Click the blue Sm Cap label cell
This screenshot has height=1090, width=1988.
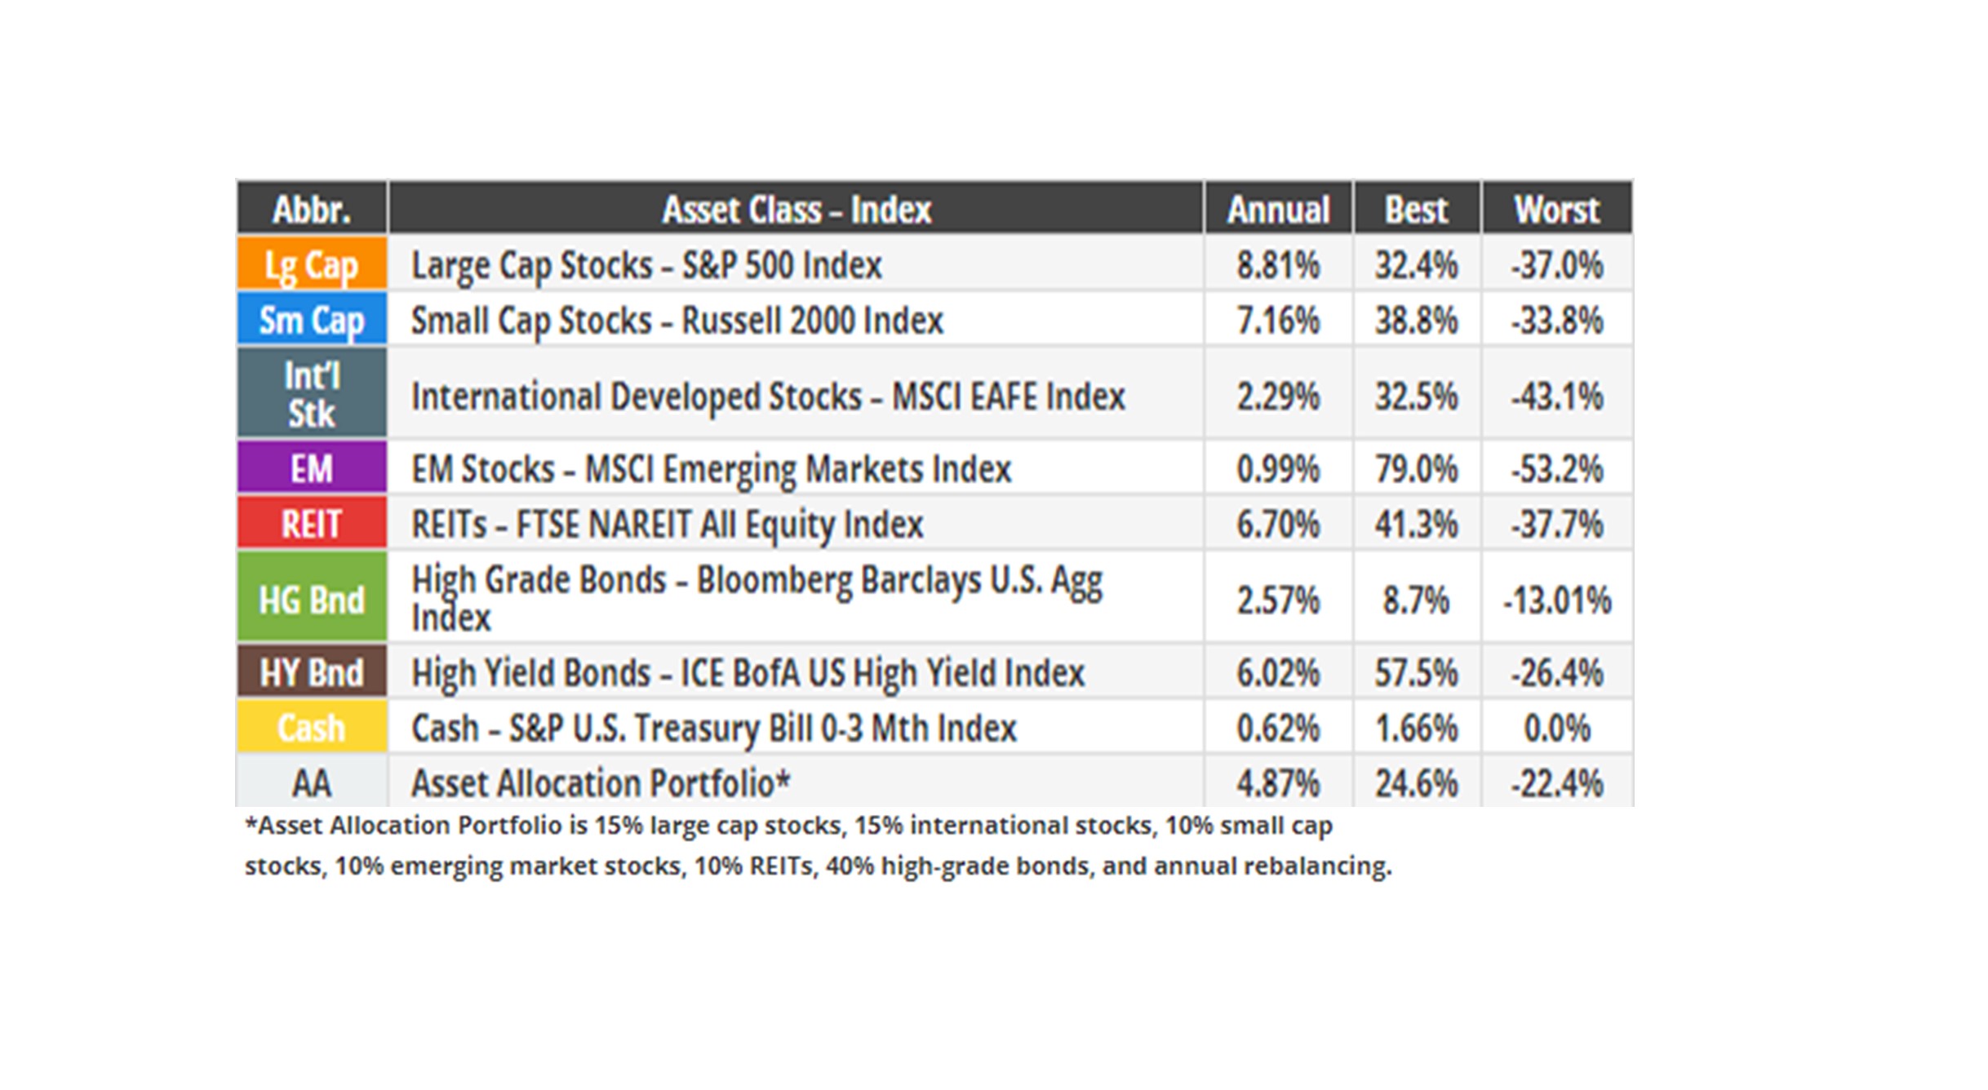pyautogui.click(x=312, y=320)
